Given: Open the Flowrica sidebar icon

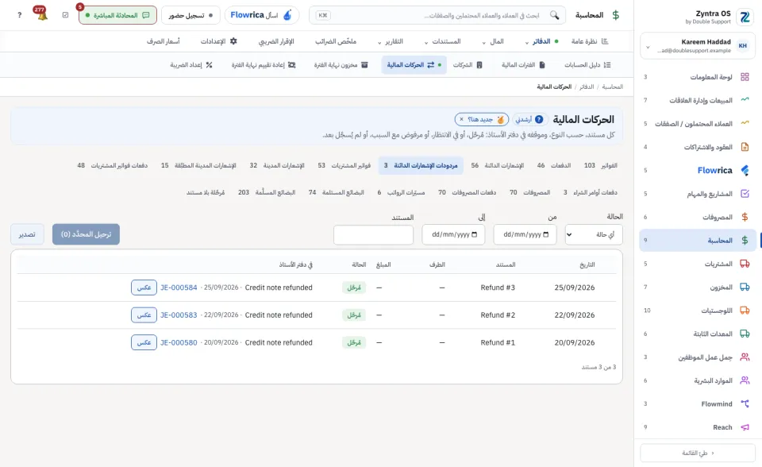Looking at the screenshot, I should coord(745,170).
